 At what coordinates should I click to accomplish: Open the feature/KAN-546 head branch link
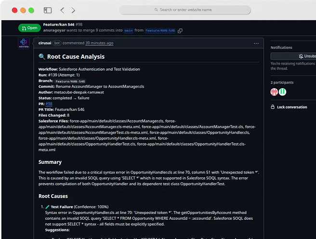pos(160,31)
